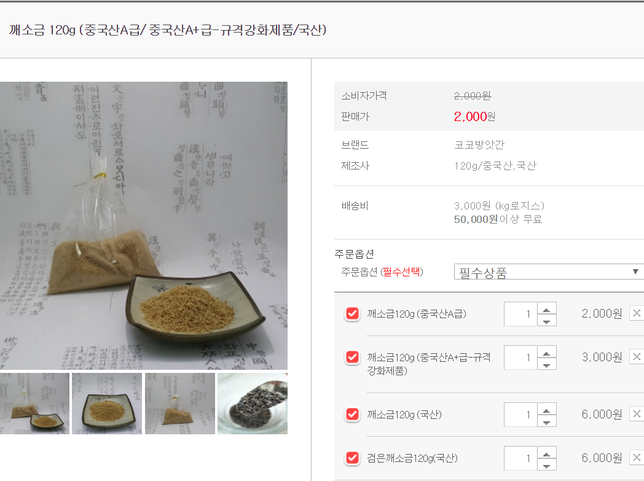Decrease quantity for 깨소금120g (중국산A급)
Screen dimensions: 644x481
coord(547,320)
